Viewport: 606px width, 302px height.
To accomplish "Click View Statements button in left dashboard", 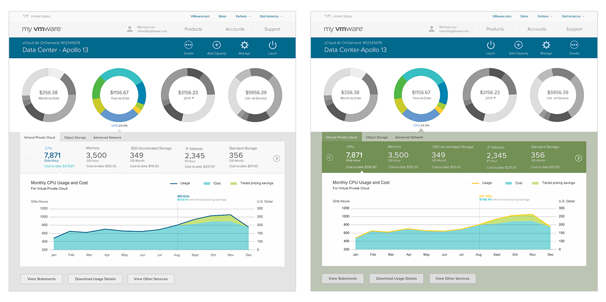I will 42,279.
